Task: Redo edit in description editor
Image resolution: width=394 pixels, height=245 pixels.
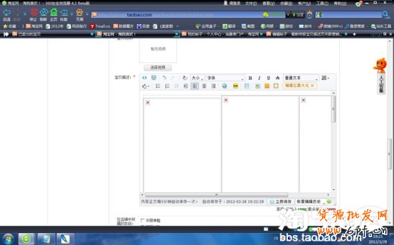Action: point(173,78)
